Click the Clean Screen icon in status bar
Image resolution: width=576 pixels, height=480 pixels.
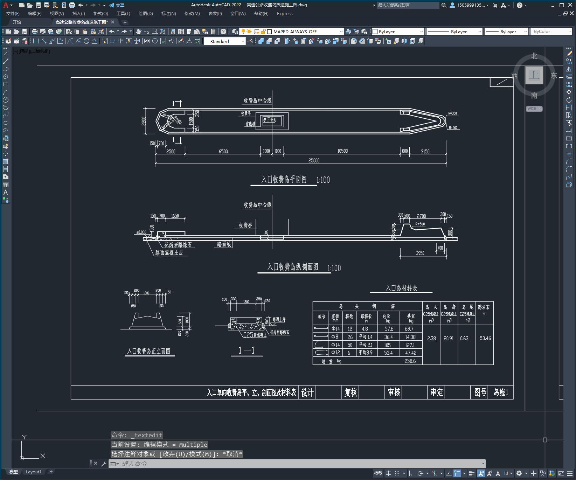coord(561,473)
